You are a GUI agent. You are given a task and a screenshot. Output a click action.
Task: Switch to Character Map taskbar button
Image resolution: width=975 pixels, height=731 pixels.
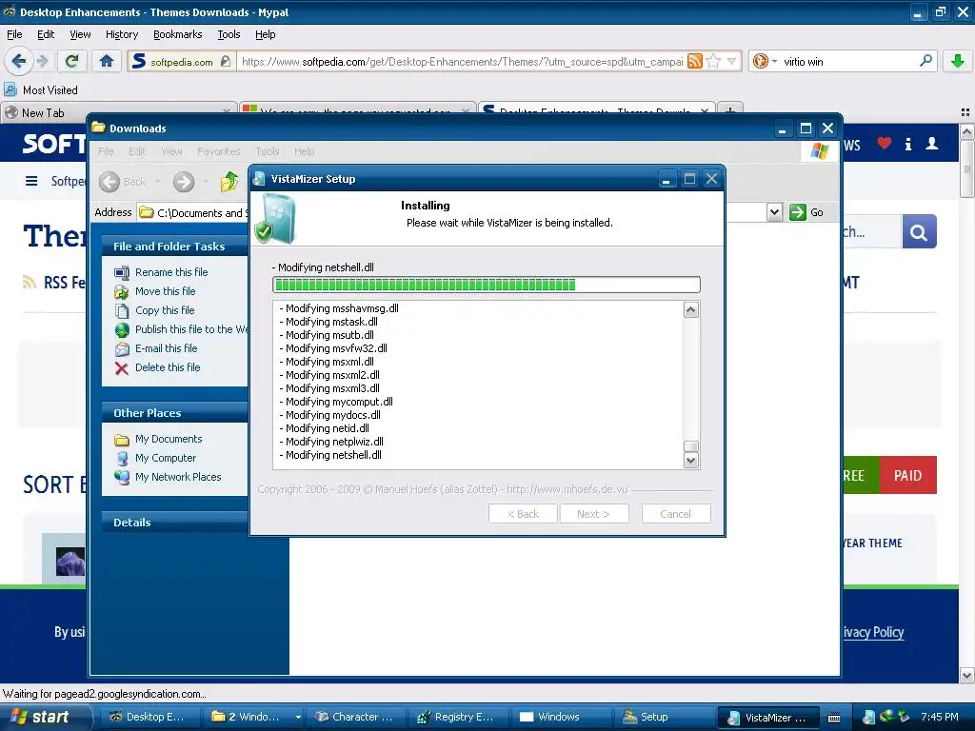click(x=356, y=717)
